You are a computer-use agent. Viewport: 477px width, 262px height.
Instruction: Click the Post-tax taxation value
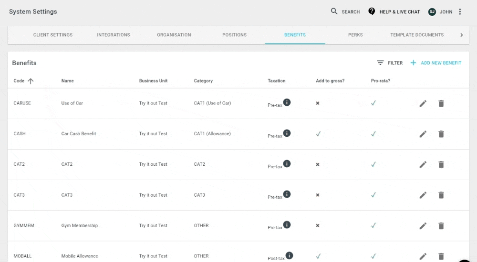click(x=276, y=258)
